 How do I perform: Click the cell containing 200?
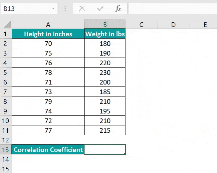105,82
